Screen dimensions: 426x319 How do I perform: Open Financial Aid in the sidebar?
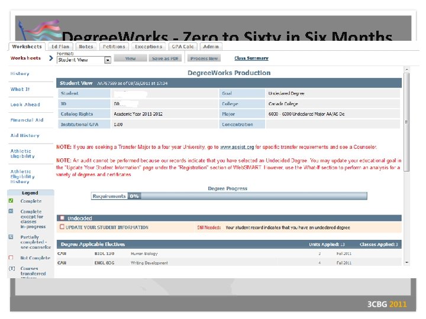pyautogui.click(x=27, y=120)
